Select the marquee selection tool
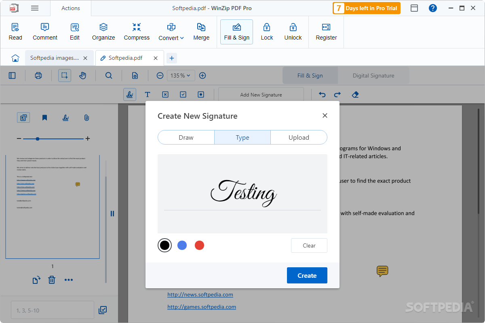Screen dimensions: 485x323 click(x=65, y=76)
